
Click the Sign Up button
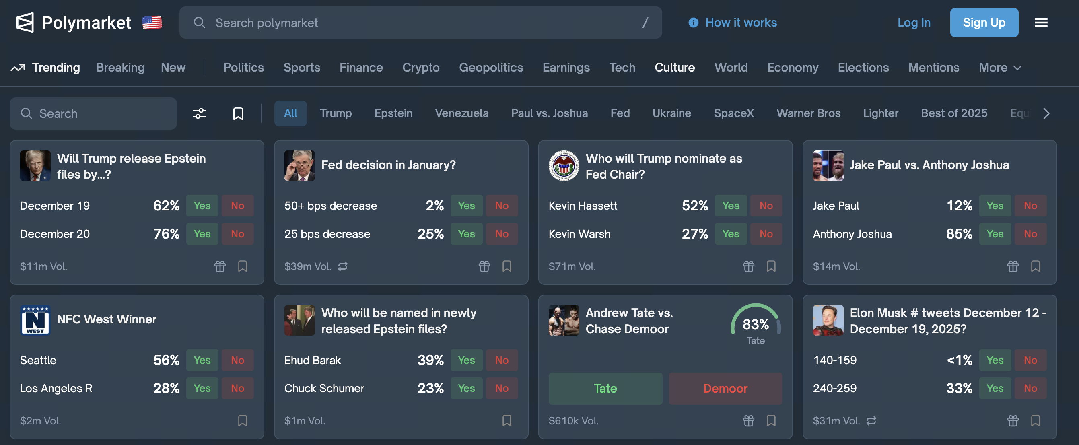pos(984,23)
